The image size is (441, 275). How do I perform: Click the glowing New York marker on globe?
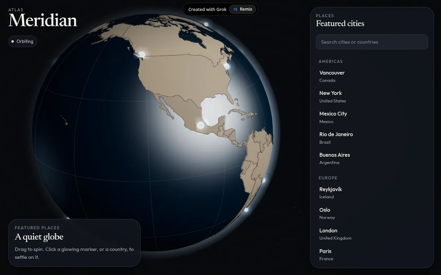click(x=227, y=66)
